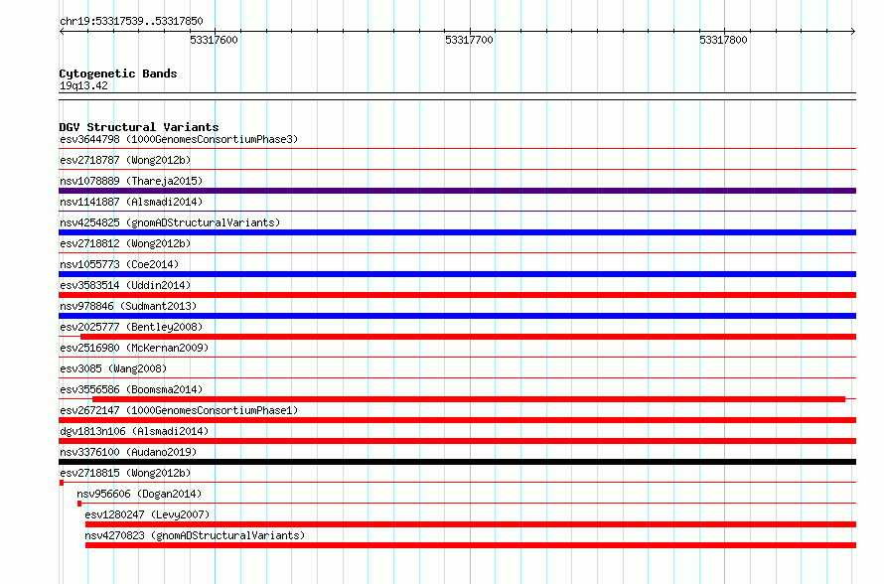884x584 pixels.
Task: Click the blue bar under nsv978846
Action: [x=457, y=316]
